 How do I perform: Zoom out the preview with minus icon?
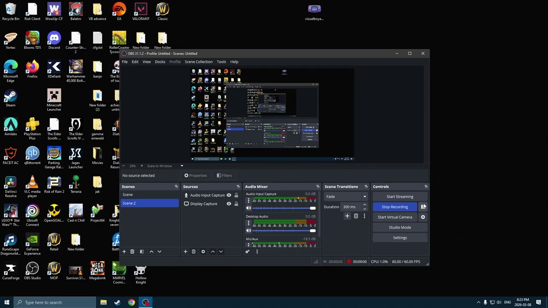tap(124, 166)
